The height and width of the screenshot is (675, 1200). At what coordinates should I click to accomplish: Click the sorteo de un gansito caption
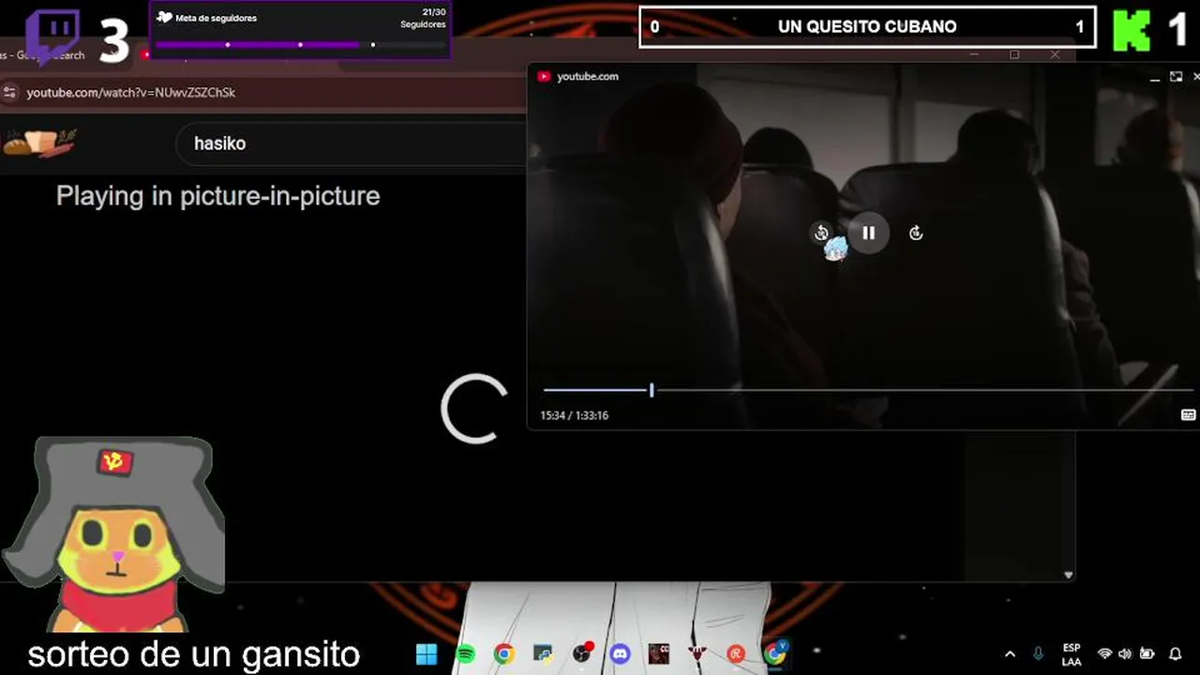[194, 654]
